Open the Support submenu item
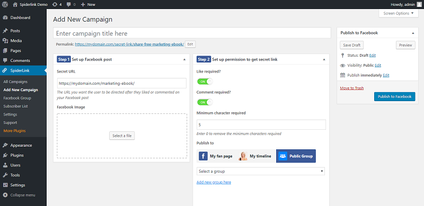The width and height of the screenshot is (424, 206). tap(10, 122)
